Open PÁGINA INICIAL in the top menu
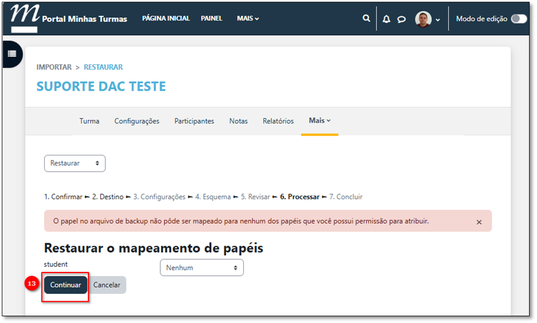The width and height of the screenshot is (537, 323). pyautogui.click(x=166, y=19)
